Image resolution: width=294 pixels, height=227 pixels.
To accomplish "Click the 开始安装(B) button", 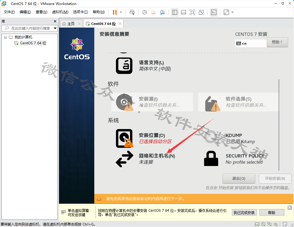I will (x=275, y=179).
